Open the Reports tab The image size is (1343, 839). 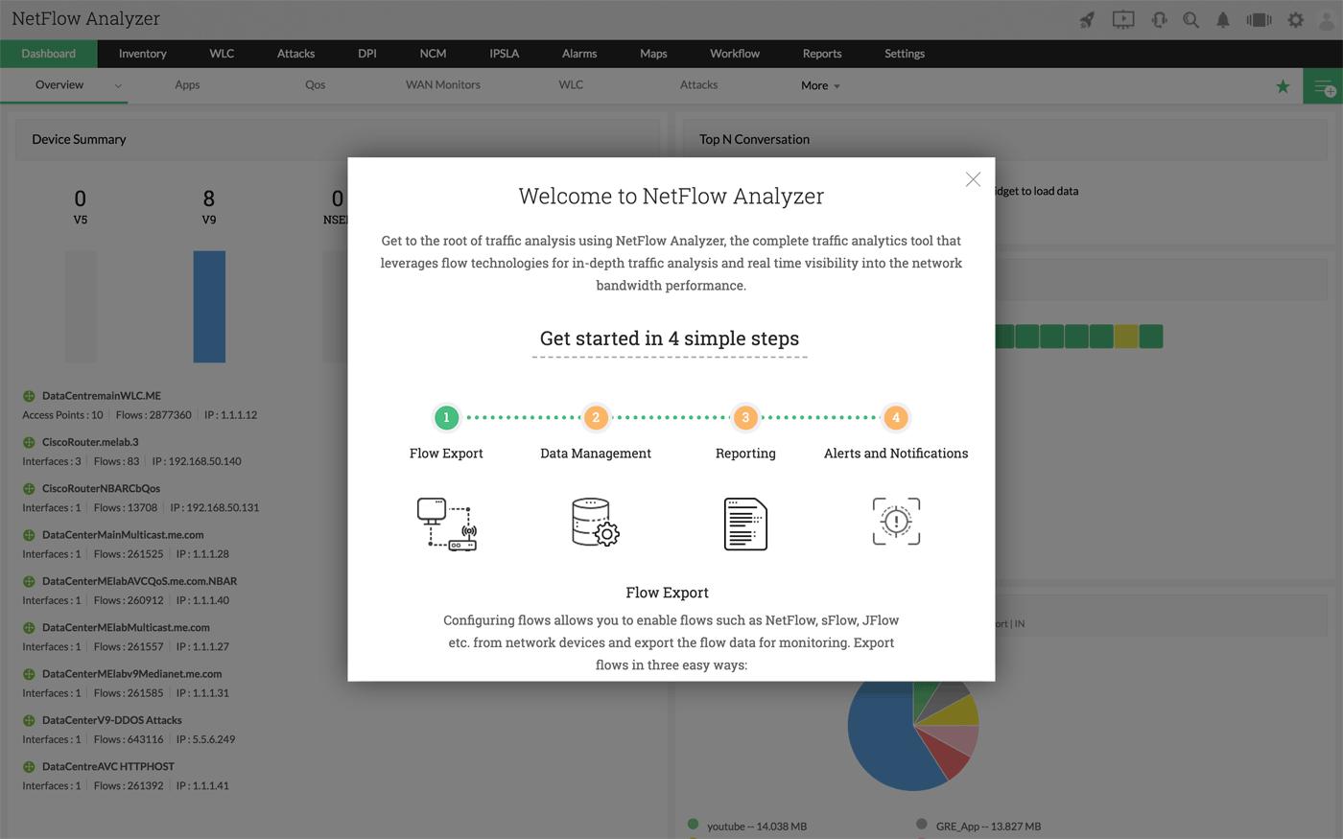(822, 54)
